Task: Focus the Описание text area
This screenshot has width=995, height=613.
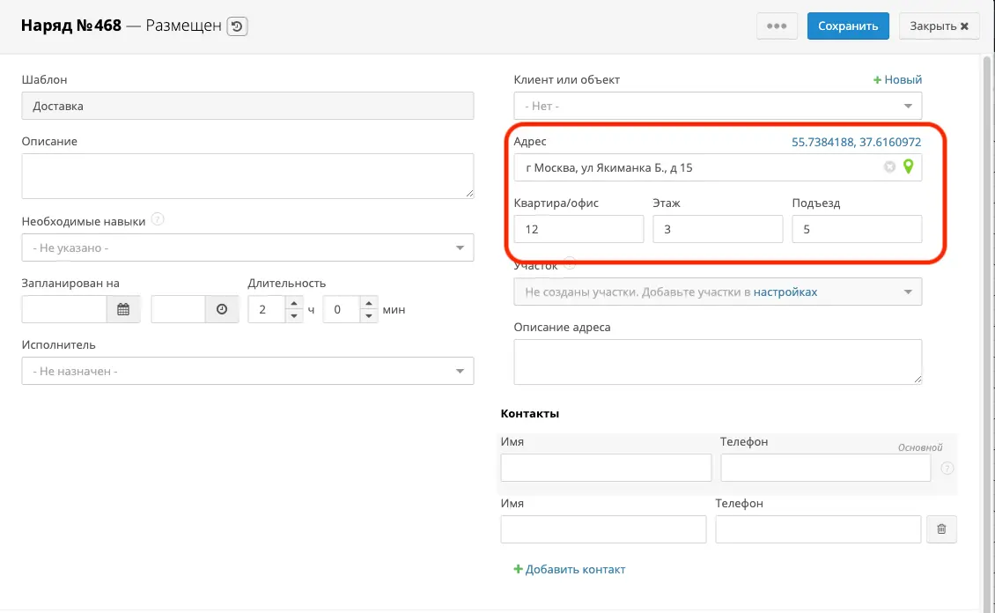Action: (247, 176)
